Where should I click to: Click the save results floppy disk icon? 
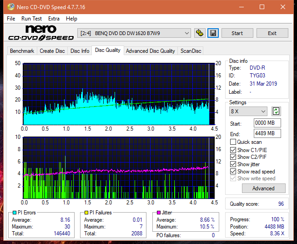pos(213,33)
